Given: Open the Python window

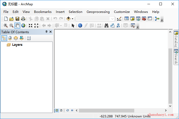Looking at the screenshot, I should (x=150, y=18).
